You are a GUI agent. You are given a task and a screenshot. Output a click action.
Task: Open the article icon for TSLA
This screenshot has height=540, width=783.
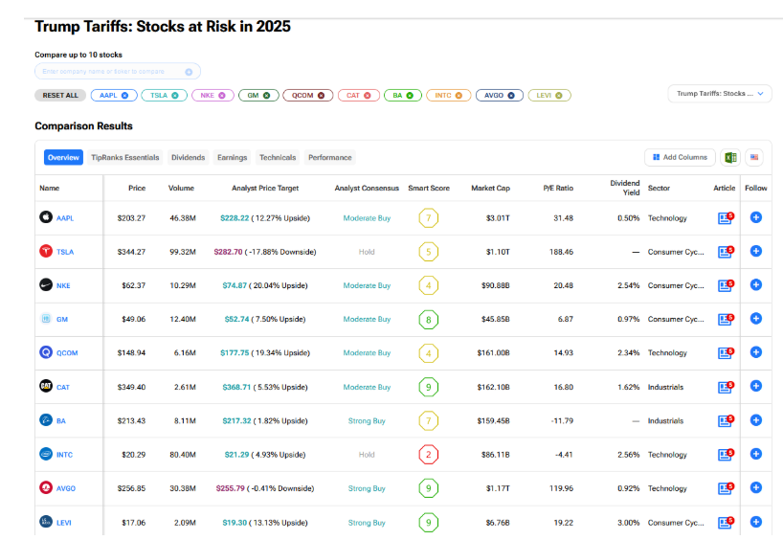click(x=726, y=252)
